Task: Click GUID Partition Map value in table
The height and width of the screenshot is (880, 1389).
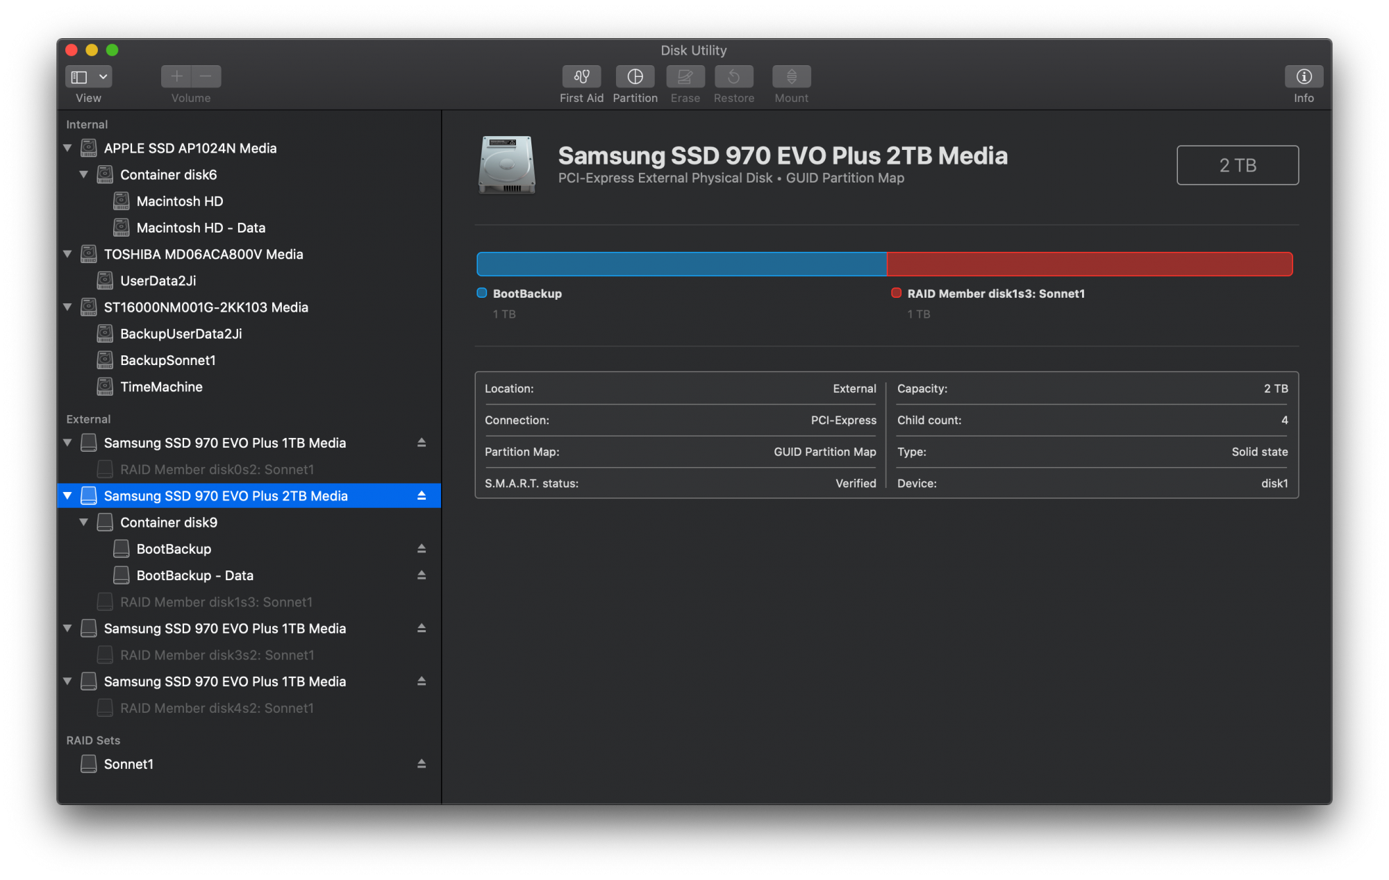Action: (825, 452)
